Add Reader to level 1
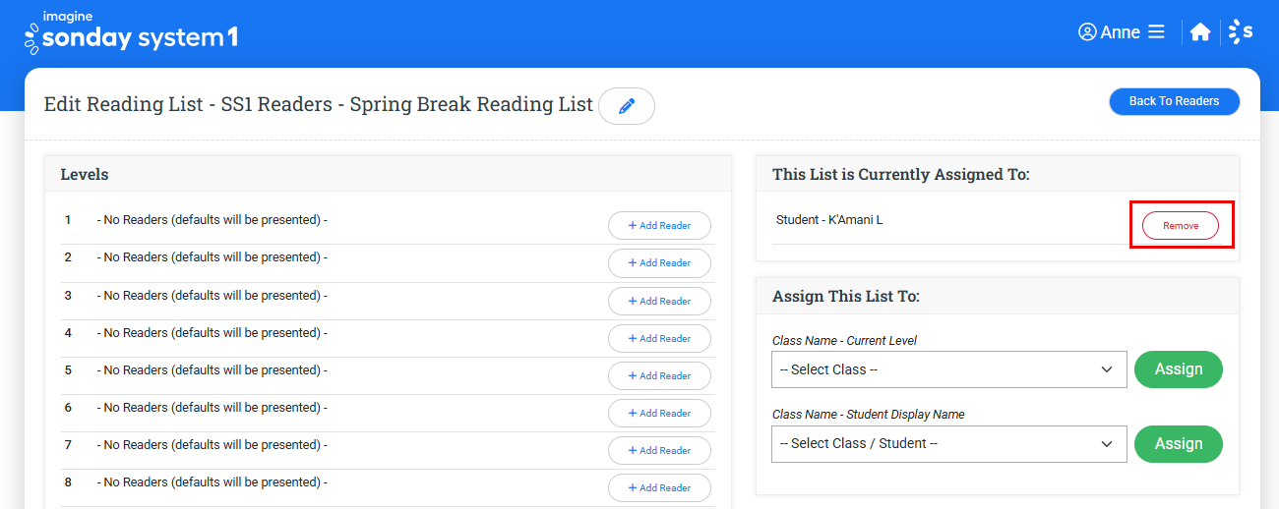The image size is (1279, 509). point(659,226)
